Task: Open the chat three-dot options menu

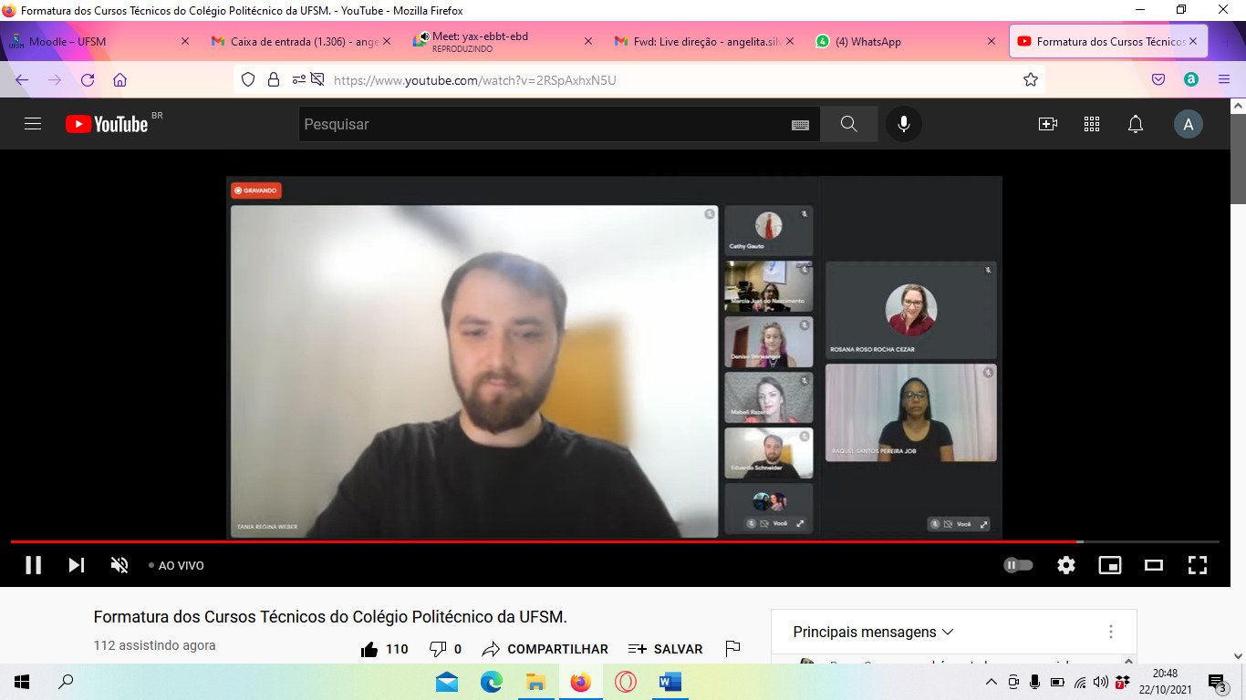Action: point(1110,632)
